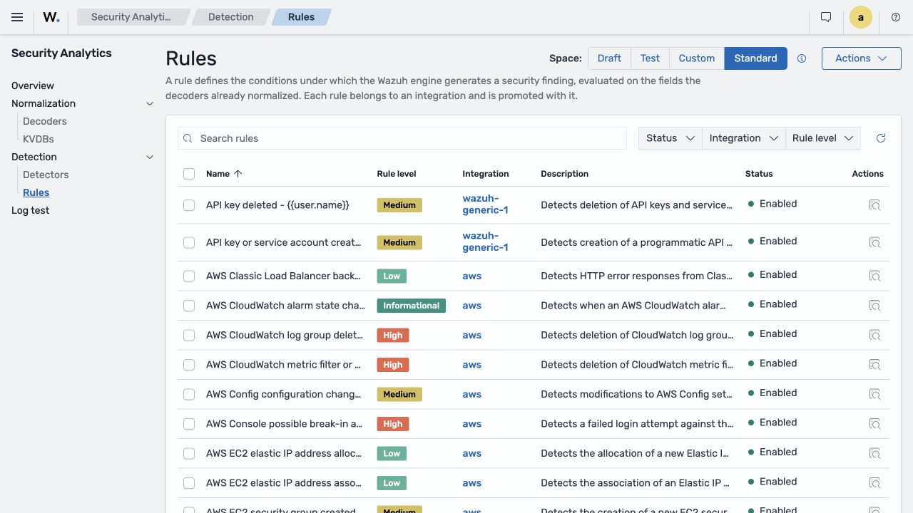The image size is (913, 513).
Task: Check the AWS Console possible break-in rule
Action: pyautogui.click(x=189, y=424)
